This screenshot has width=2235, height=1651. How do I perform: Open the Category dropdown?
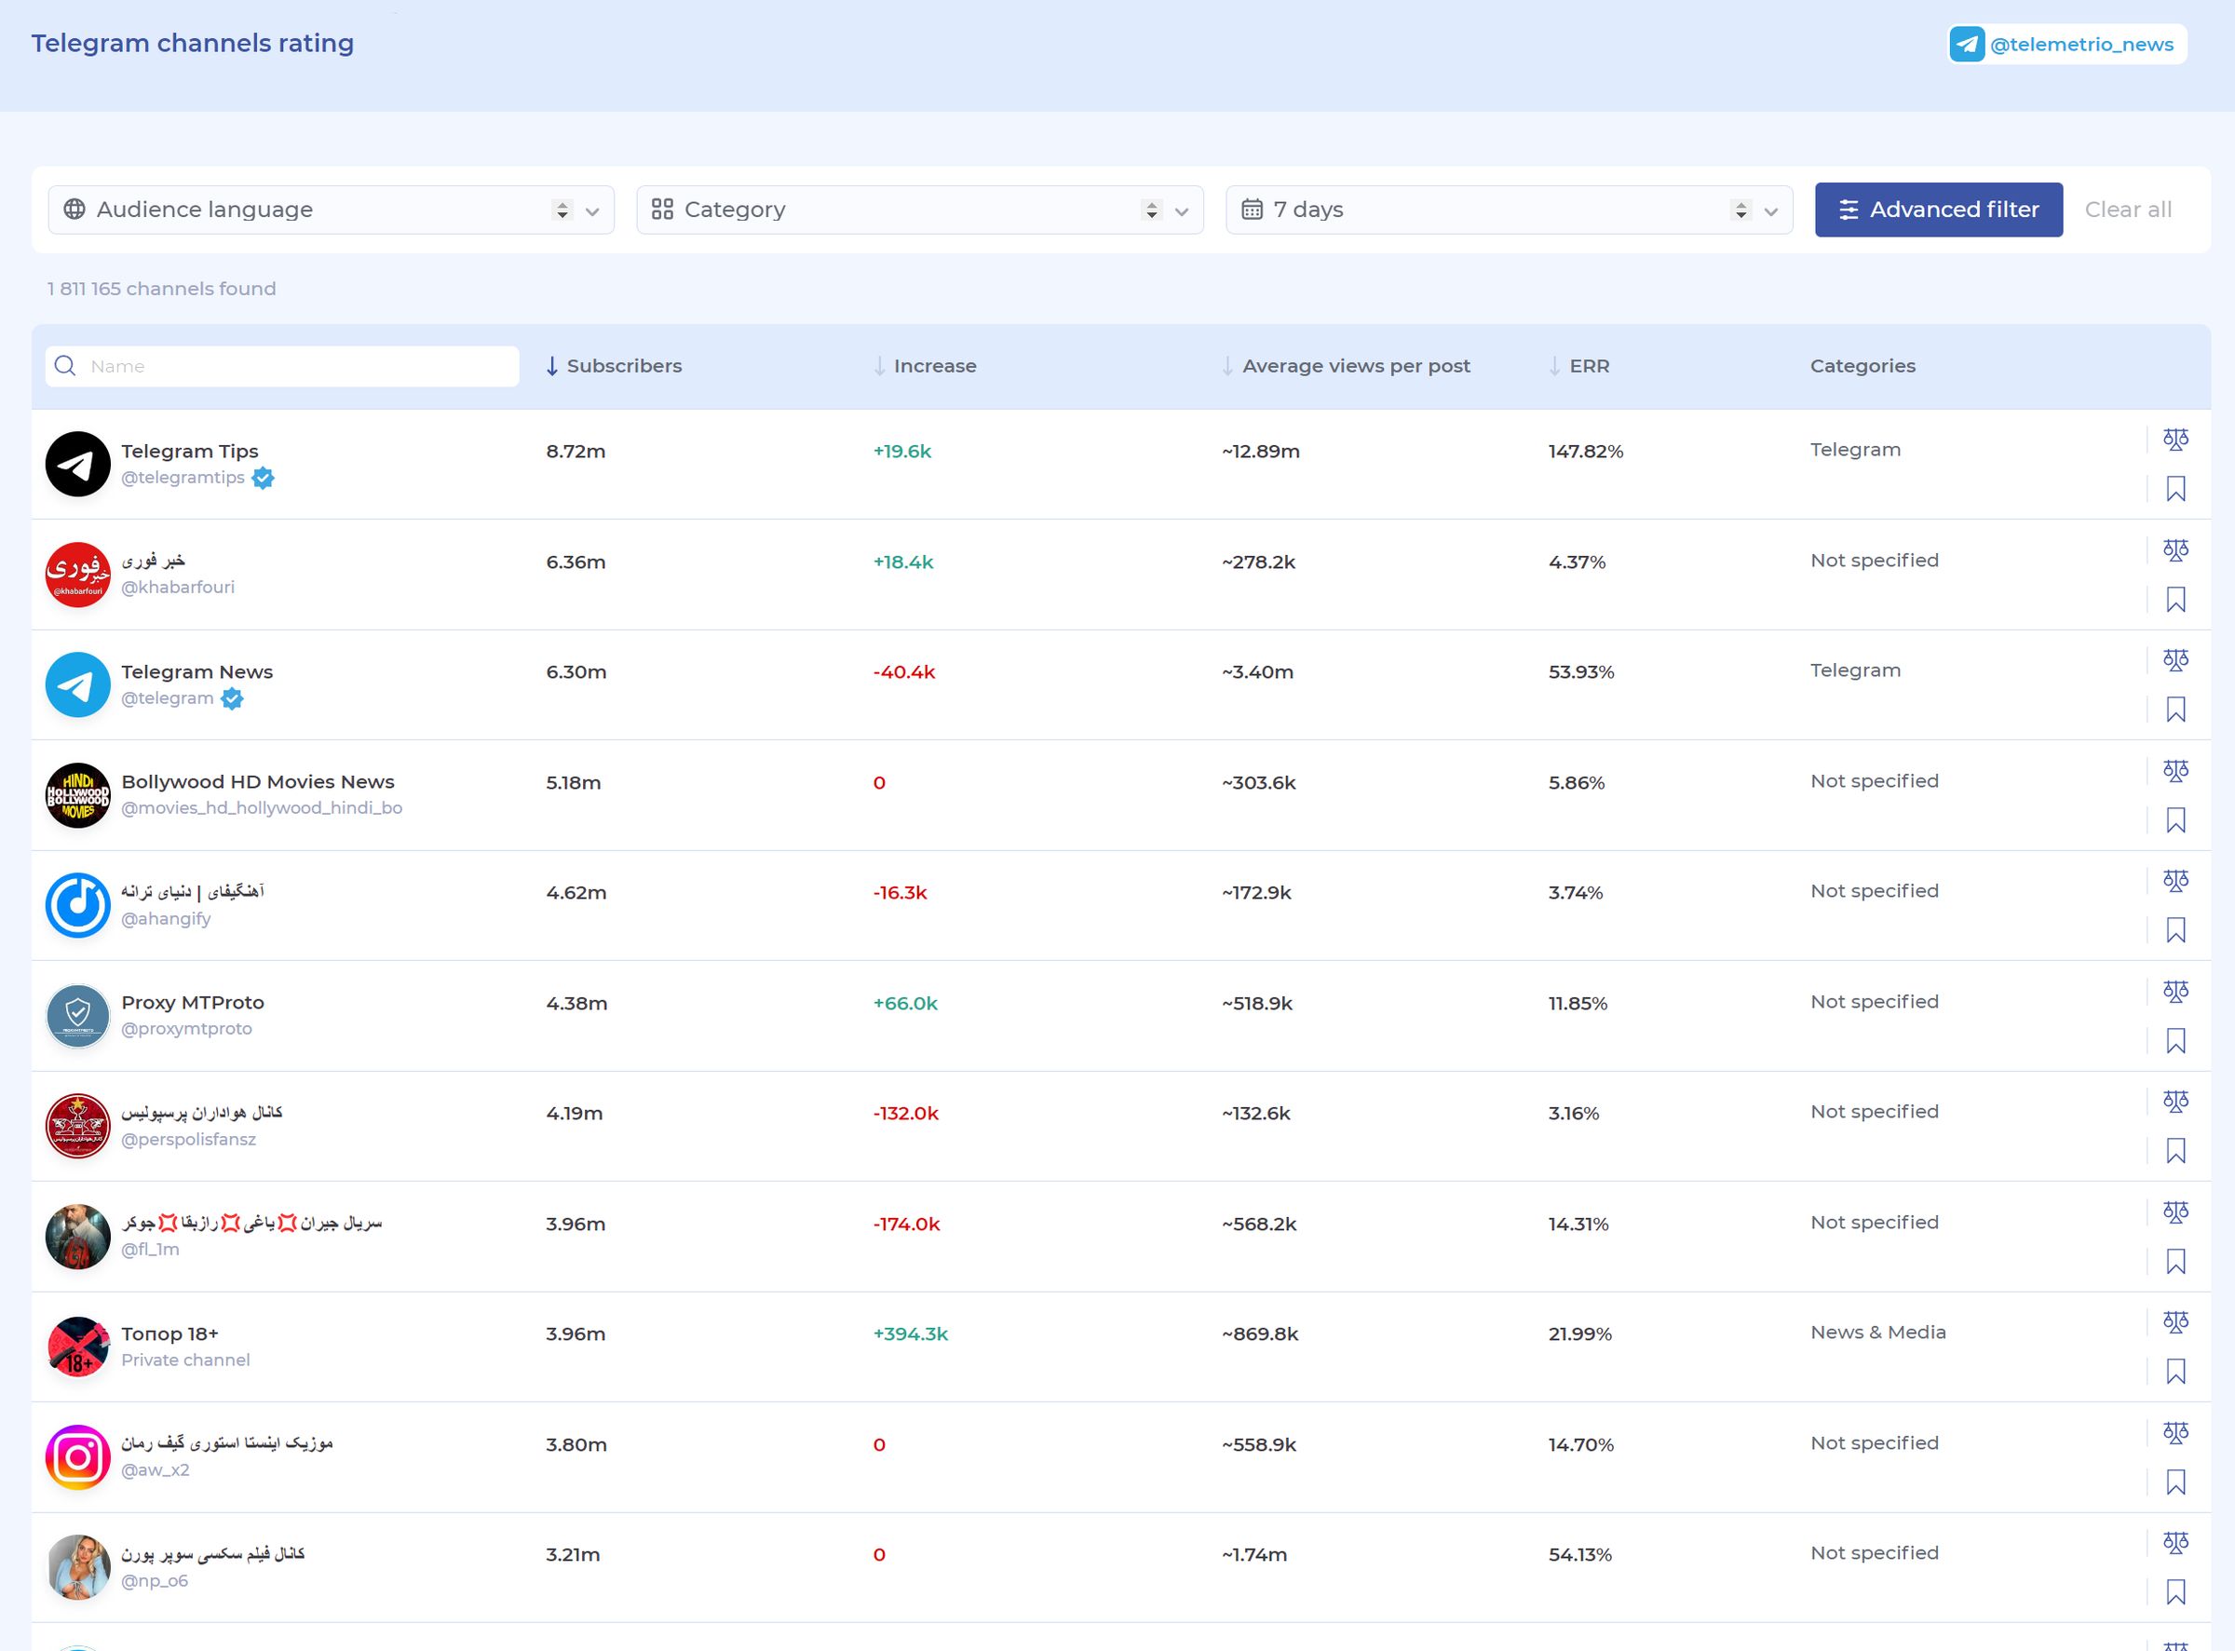click(x=919, y=210)
